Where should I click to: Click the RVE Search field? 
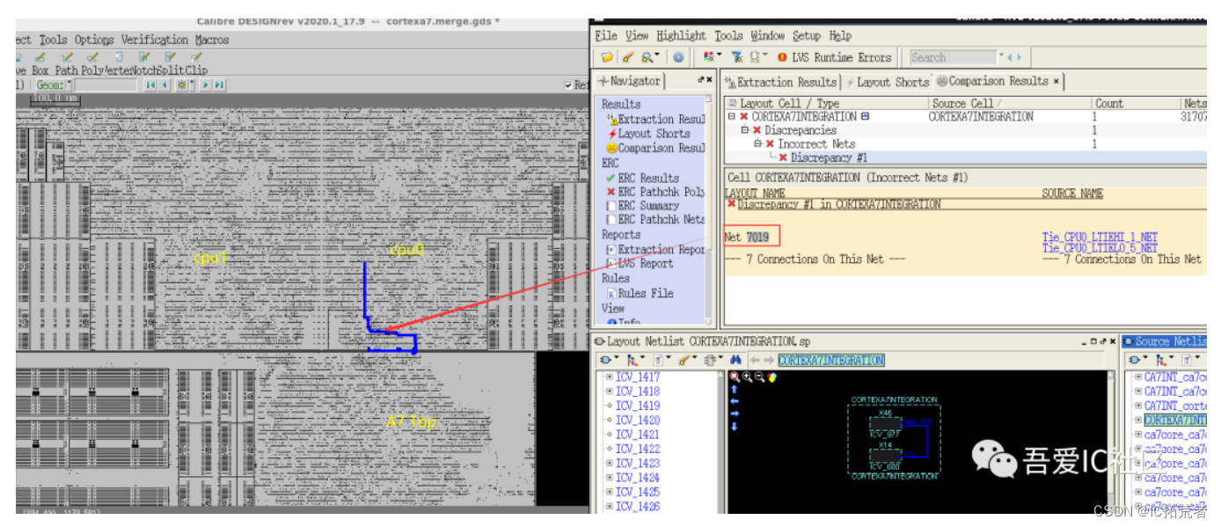point(953,57)
